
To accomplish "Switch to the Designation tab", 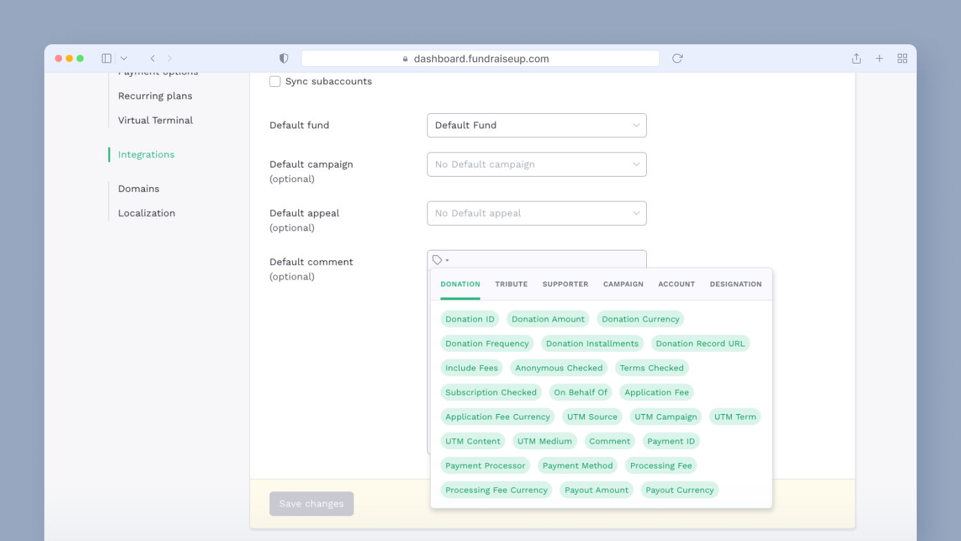I will [x=736, y=284].
